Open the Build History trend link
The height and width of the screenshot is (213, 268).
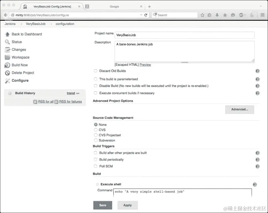tap(71, 93)
